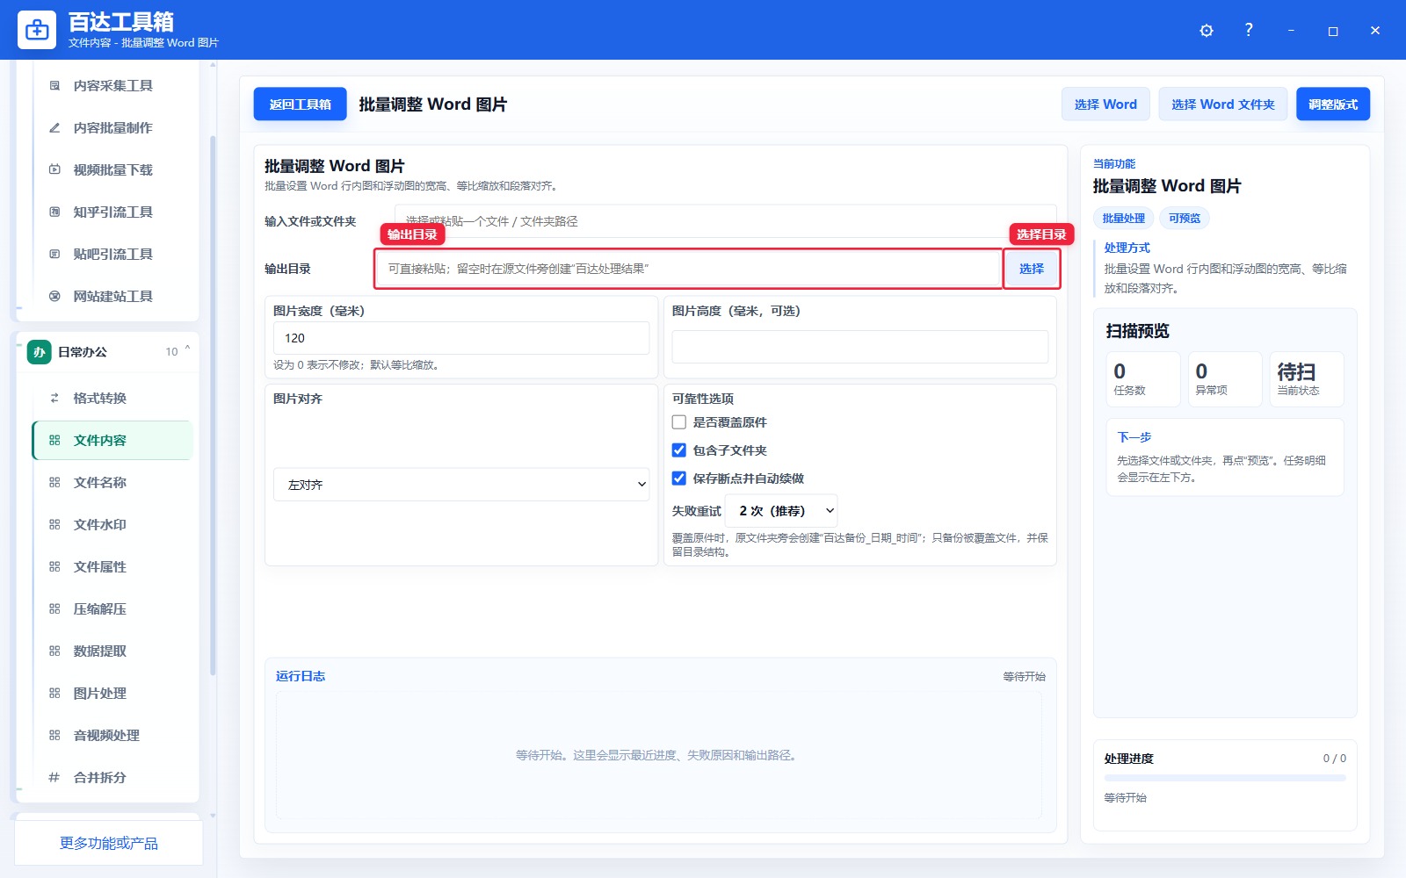Click the grid icon beside 数据提取

54,651
